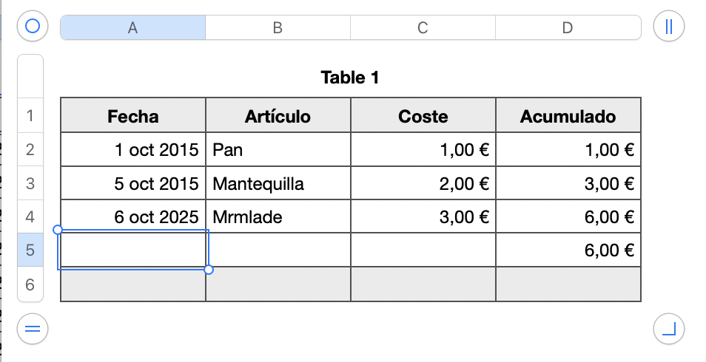Select column B header
This screenshot has height=362, width=706.
tap(278, 27)
